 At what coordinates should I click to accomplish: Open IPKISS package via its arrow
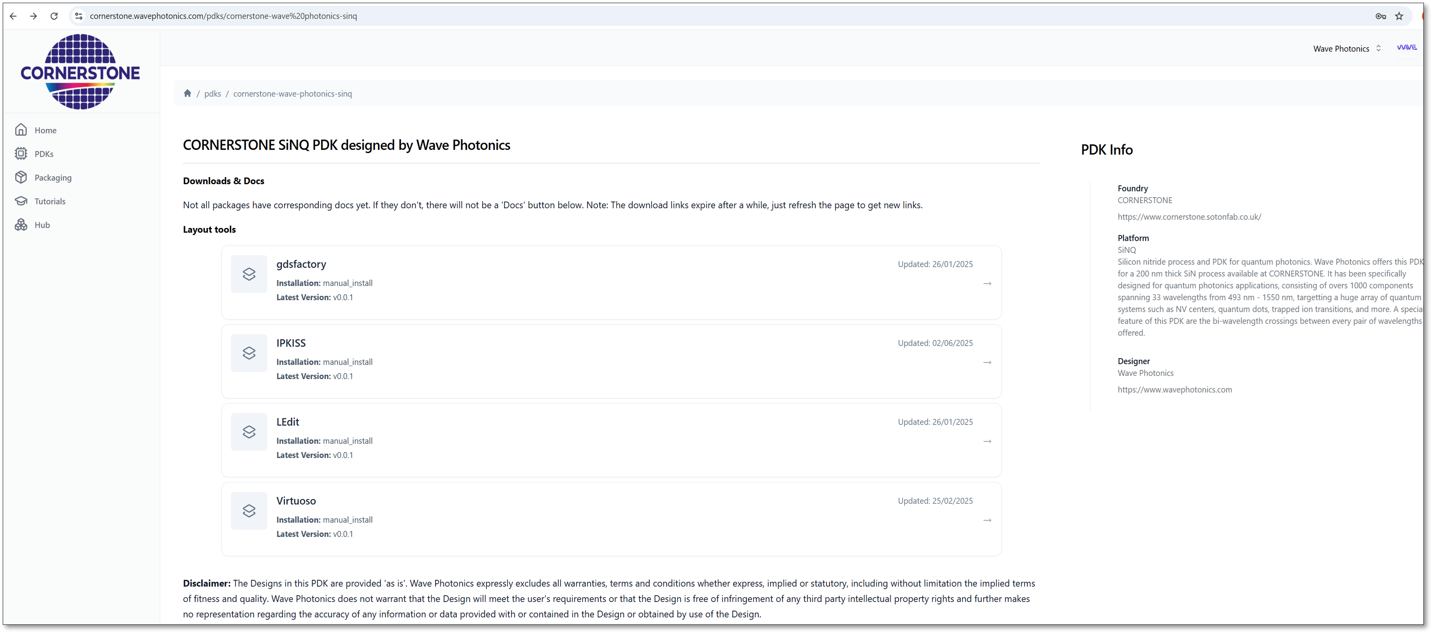coord(987,363)
